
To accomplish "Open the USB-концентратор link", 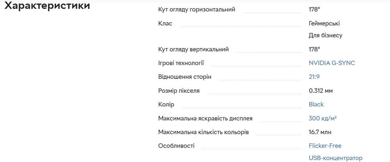I will (x=335, y=158).
